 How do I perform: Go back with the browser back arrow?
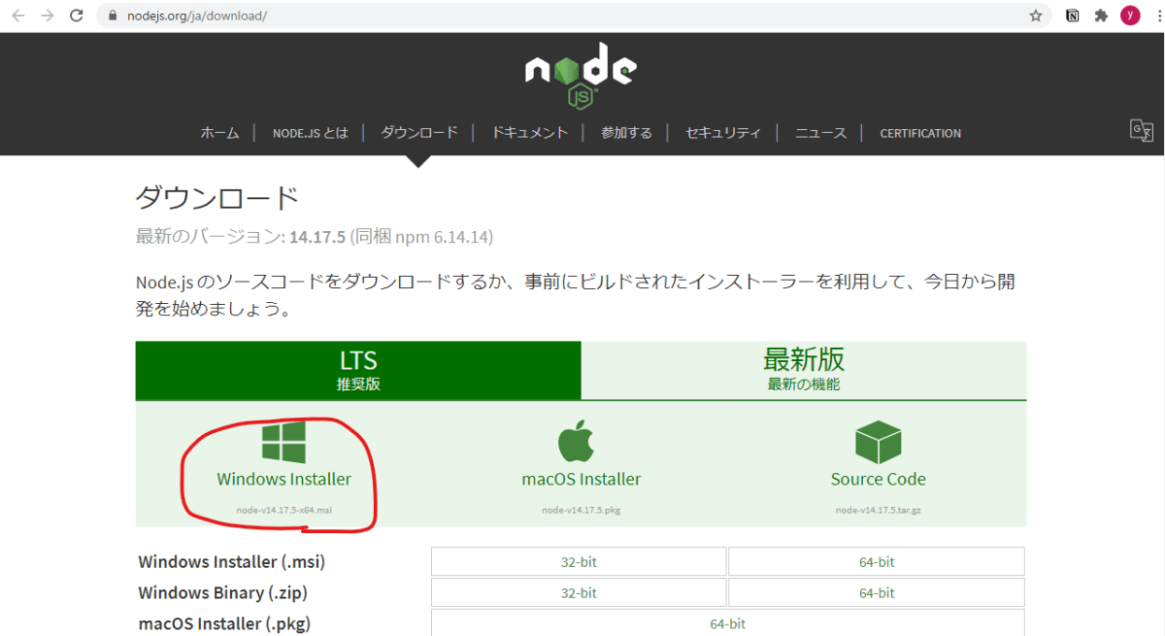[17, 16]
